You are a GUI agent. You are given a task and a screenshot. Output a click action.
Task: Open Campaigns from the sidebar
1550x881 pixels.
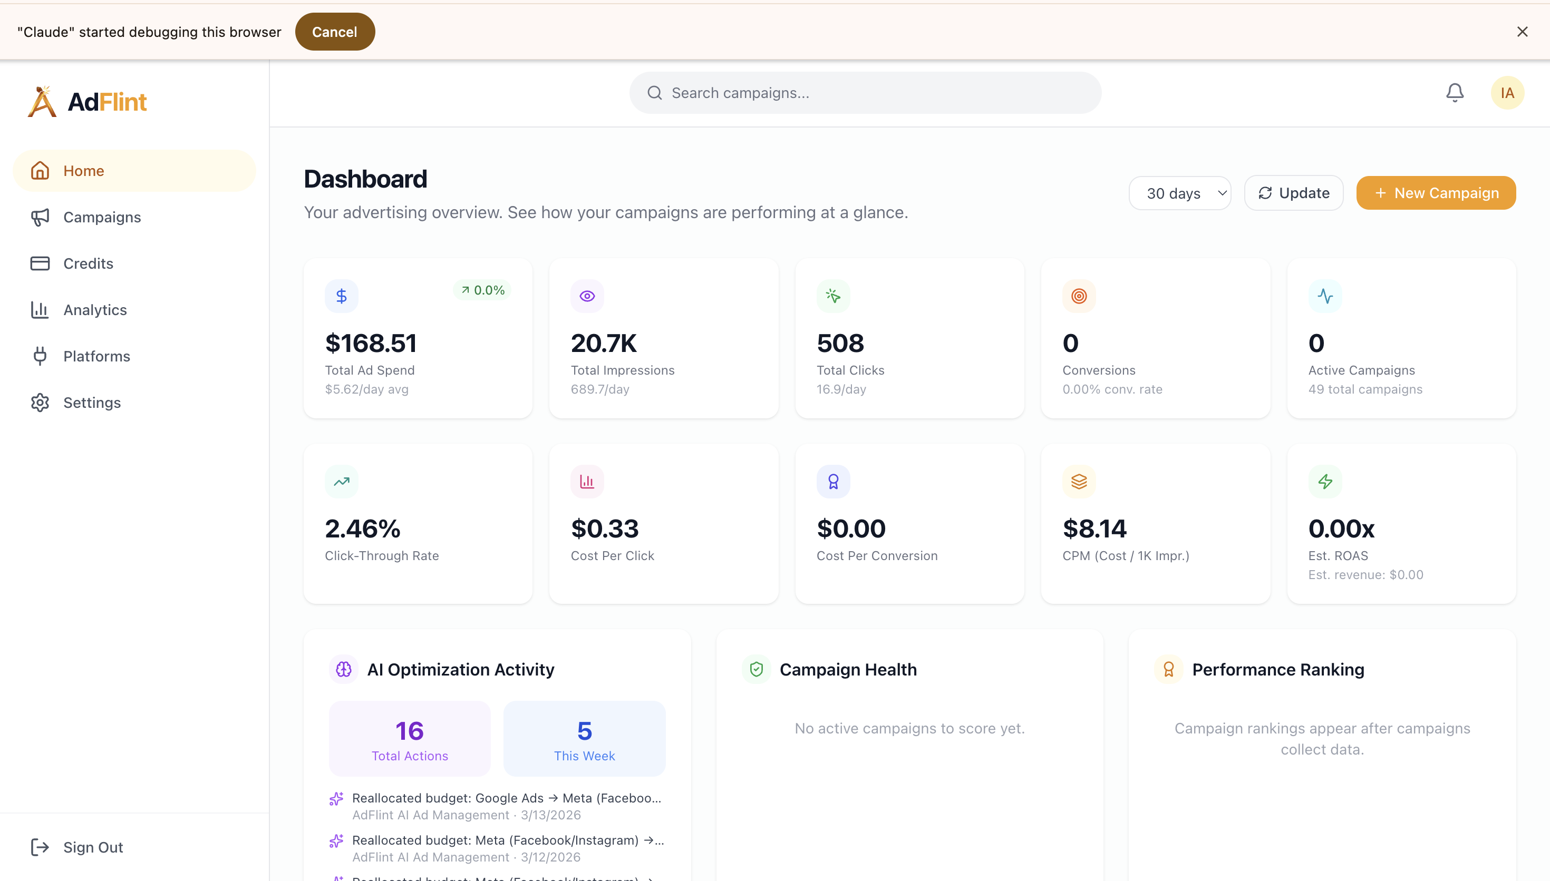[x=134, y=217]
